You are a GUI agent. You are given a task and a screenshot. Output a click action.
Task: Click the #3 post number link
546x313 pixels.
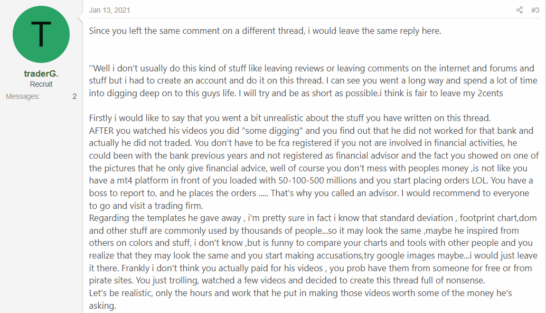(535, 10)
